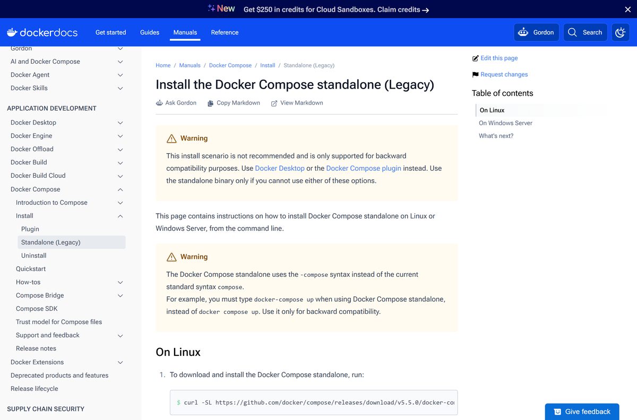The height and width of the screenshot is (420, 637).
Task: Go to Install breadcrumb link
Action: coord(268,65)
